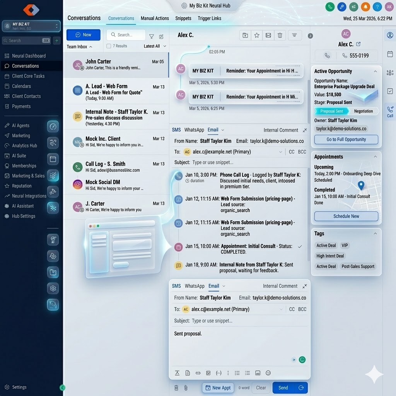Click the filter funnel icon beside search
The width and height of the screenshot is (396, 396).
tap(152, 37)
